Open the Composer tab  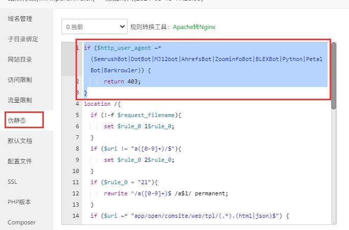click(21, 222)
